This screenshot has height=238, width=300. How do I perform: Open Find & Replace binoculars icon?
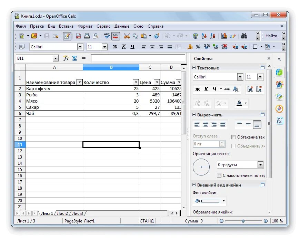click(x=244, y=36)
